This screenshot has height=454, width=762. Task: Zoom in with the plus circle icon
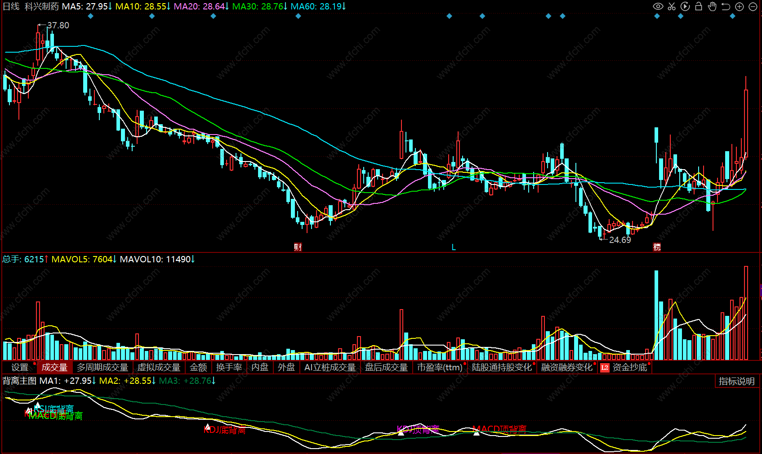[x=740, y=6]
